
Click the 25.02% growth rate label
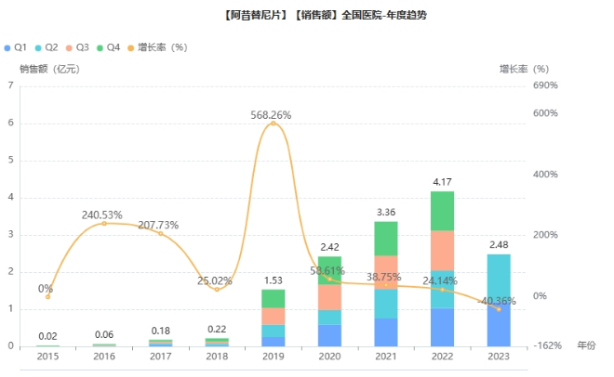[x=215, y=281]
